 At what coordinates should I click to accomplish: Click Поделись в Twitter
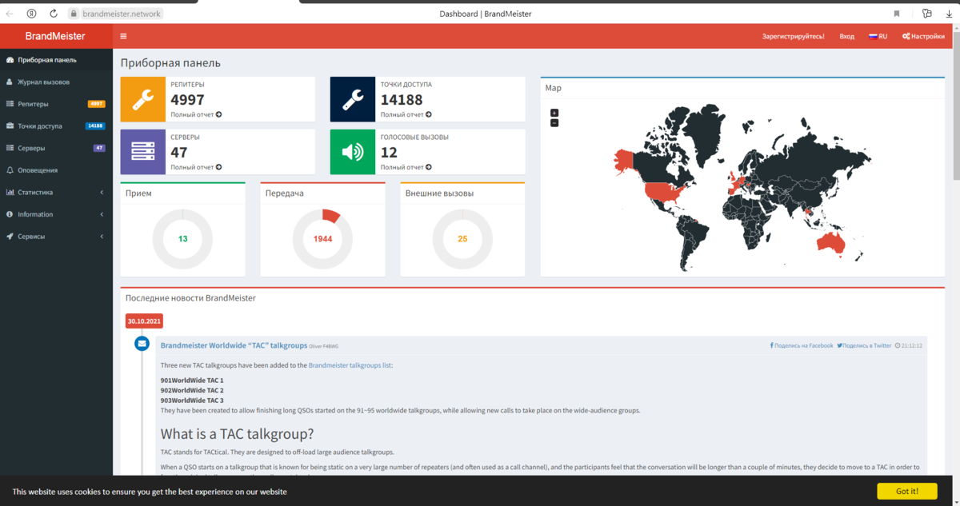pyautogui.click(x=864, y=345)
